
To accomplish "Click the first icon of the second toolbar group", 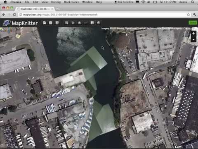I will pyautogui.click(x=66, y=23).
